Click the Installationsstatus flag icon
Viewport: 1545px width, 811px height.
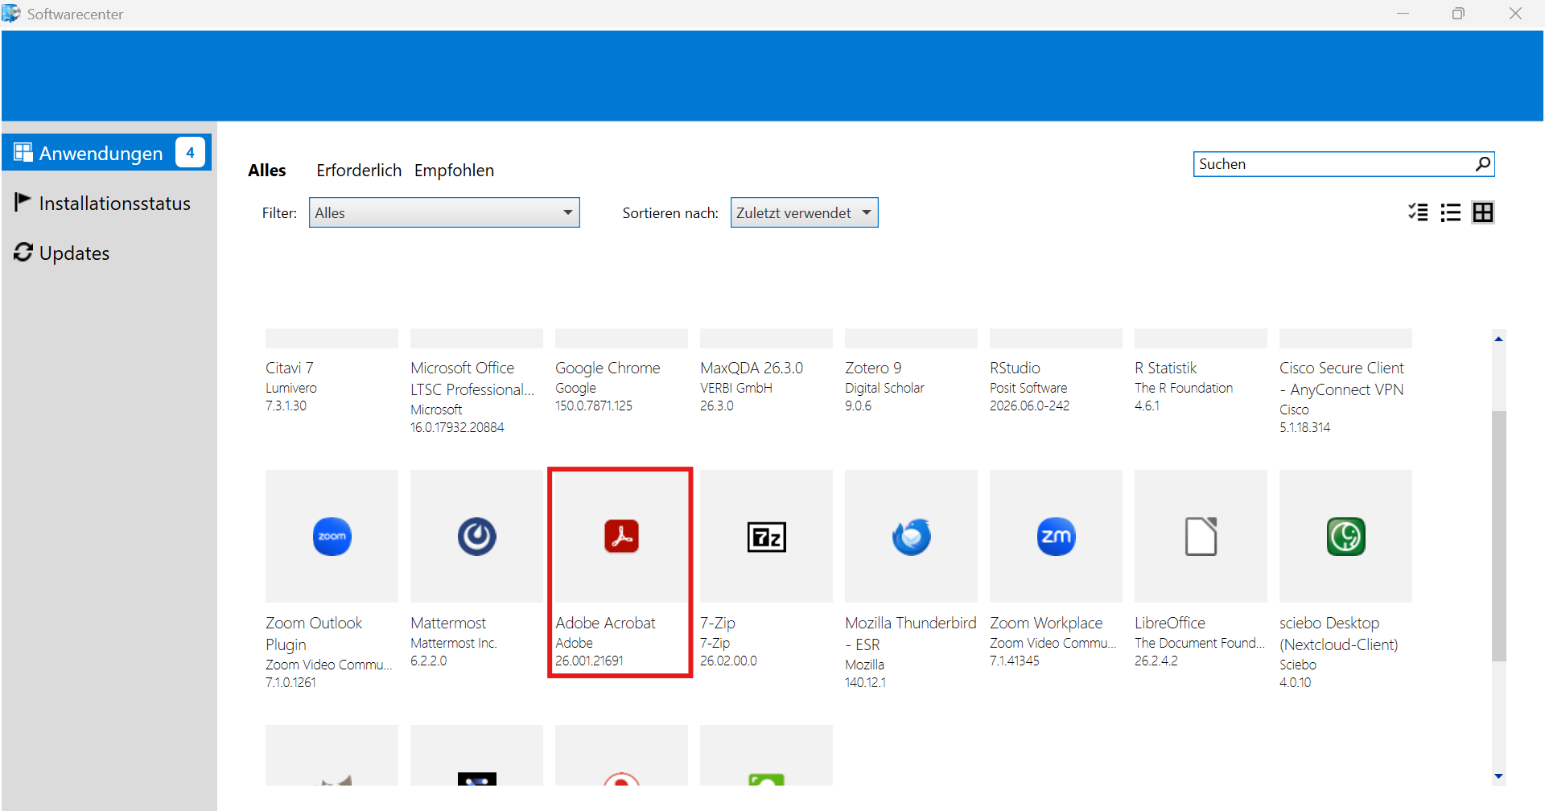click(23, 202)
